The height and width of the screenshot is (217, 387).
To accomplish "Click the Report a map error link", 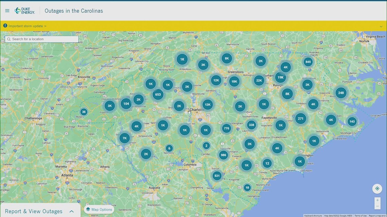I will pos(377,215).
